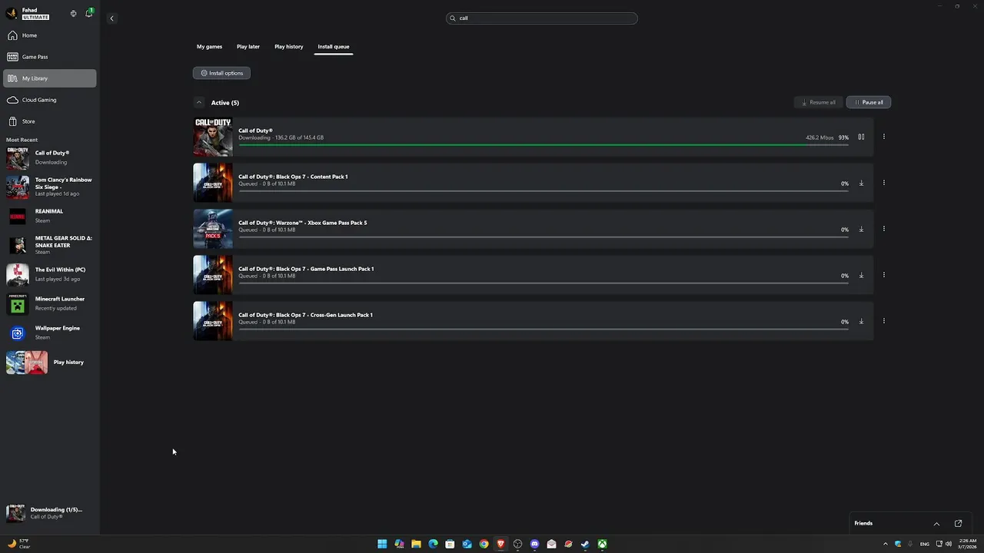Open Call of Duty in Most Recent list
Viewport: 984px width, 553px height.
tap(50, 157)
